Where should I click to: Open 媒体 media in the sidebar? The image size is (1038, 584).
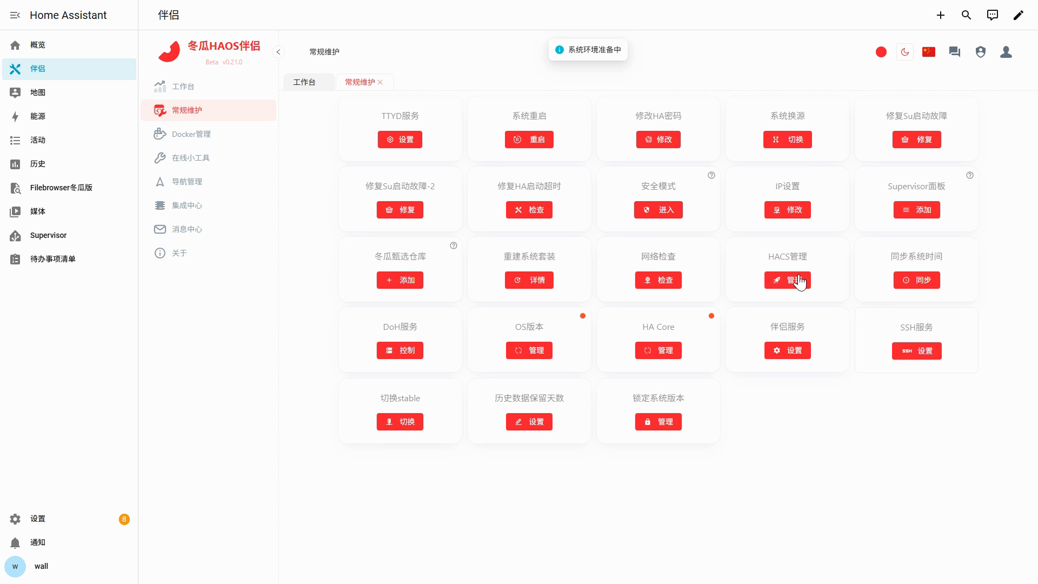click(69, 211)
